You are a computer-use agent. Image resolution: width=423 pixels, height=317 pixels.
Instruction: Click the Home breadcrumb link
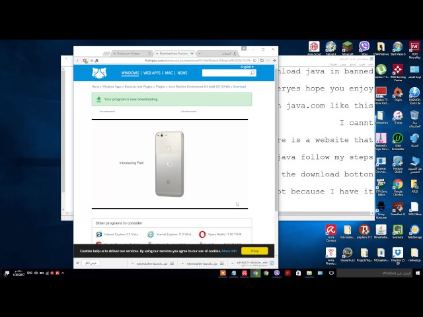click(x=95, y=87)
